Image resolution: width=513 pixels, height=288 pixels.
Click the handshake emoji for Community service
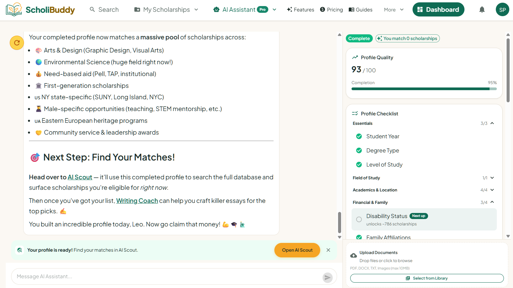(x=39, y=133)
